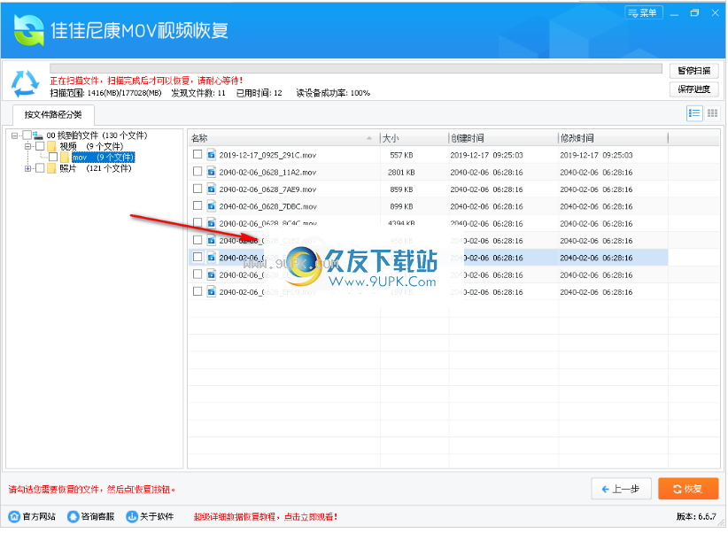Sort by 名称 column header
The image size is (728, 533).
click(283, 138)
